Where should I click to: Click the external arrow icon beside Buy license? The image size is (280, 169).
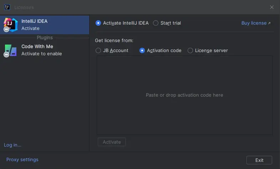click(x=269, y=23)
